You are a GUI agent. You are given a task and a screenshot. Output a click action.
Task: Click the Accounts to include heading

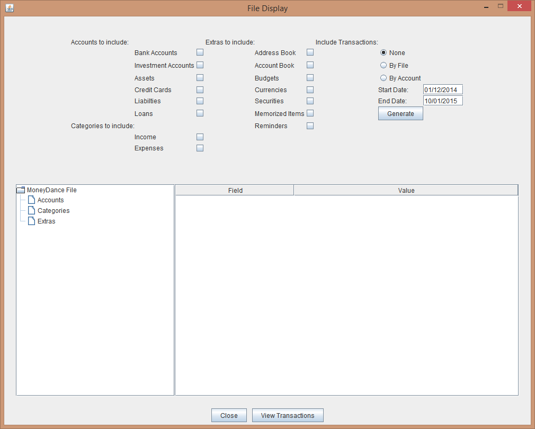pyautogui.click(x=100, y=42)
